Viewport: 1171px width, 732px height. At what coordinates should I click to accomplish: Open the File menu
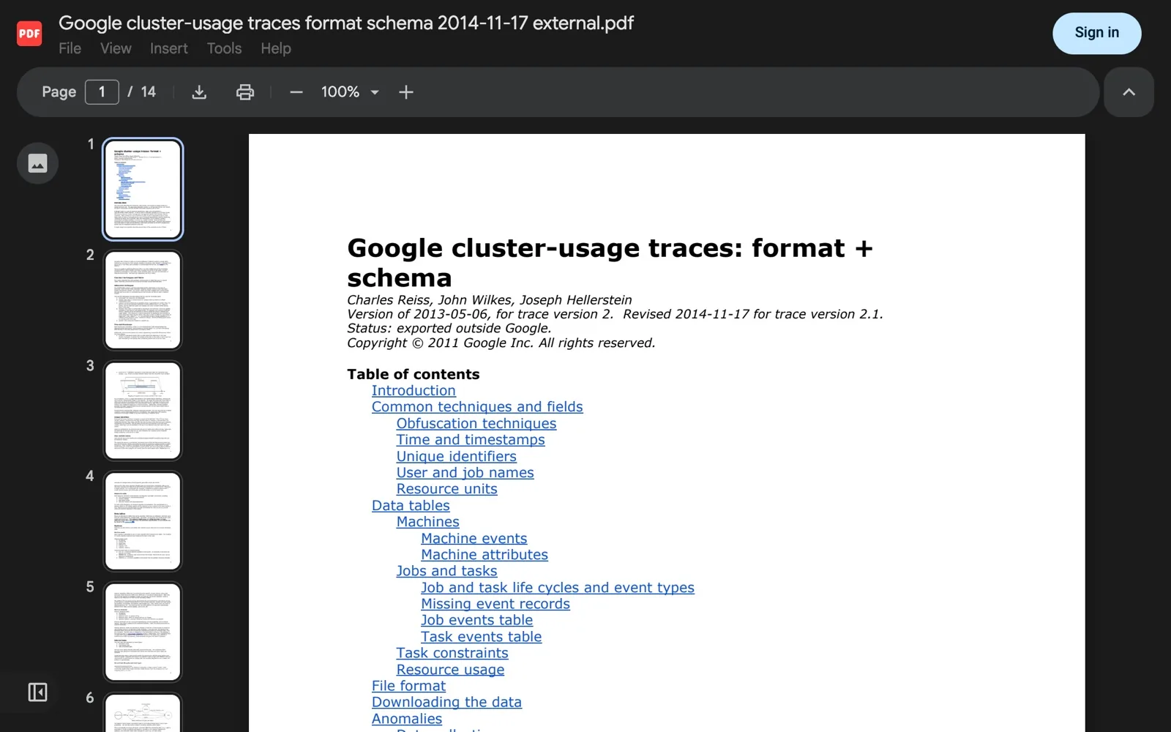click(70, 48)
